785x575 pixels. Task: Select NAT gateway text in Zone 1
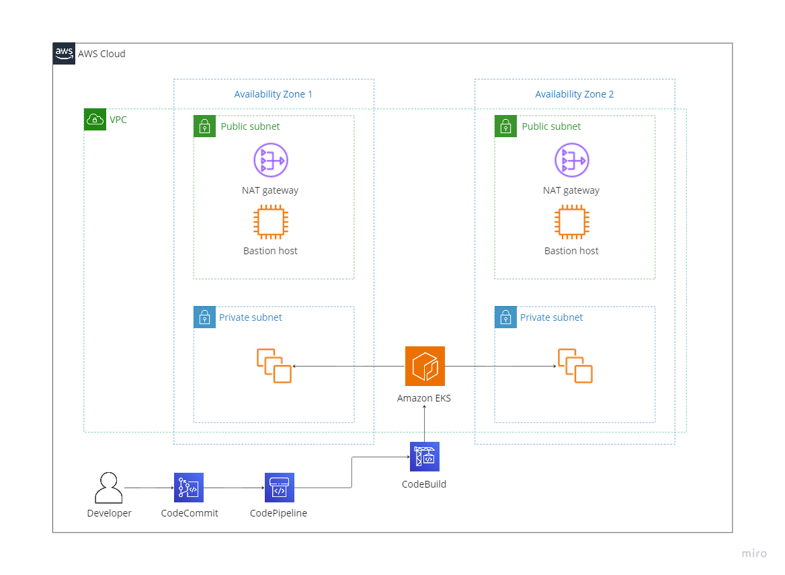[270, 190]
